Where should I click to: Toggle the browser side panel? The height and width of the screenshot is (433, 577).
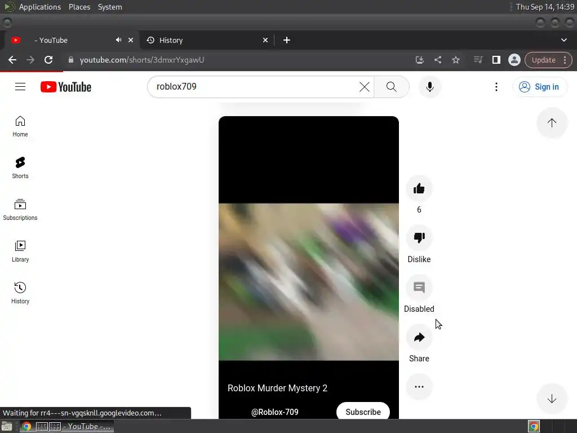[496, 60]
